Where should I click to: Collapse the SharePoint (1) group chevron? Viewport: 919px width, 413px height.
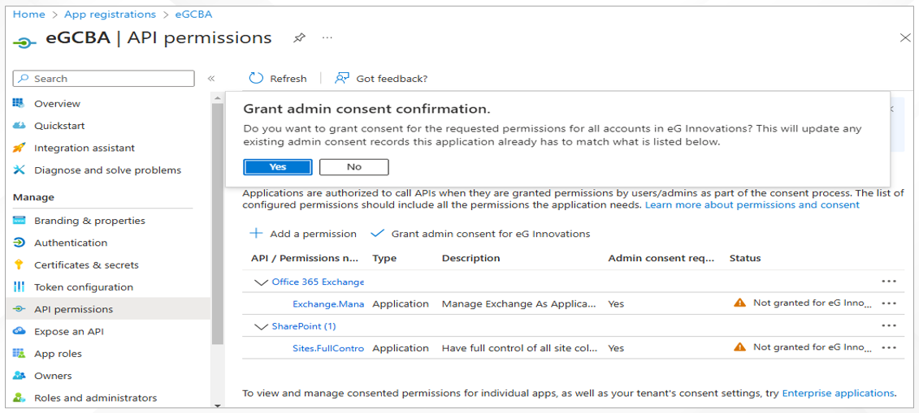(262, 326)
